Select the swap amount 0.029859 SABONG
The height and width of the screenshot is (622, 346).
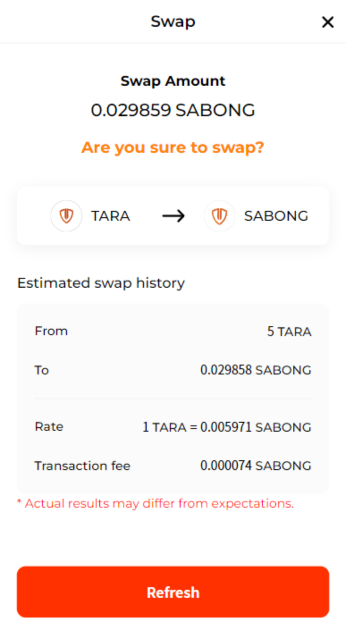tap(173, 110)
